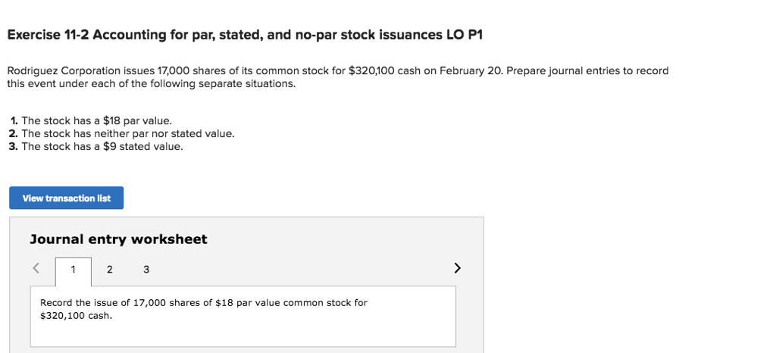Open worksheet tab 3
776x353 pixels.
tap(146, 270)
